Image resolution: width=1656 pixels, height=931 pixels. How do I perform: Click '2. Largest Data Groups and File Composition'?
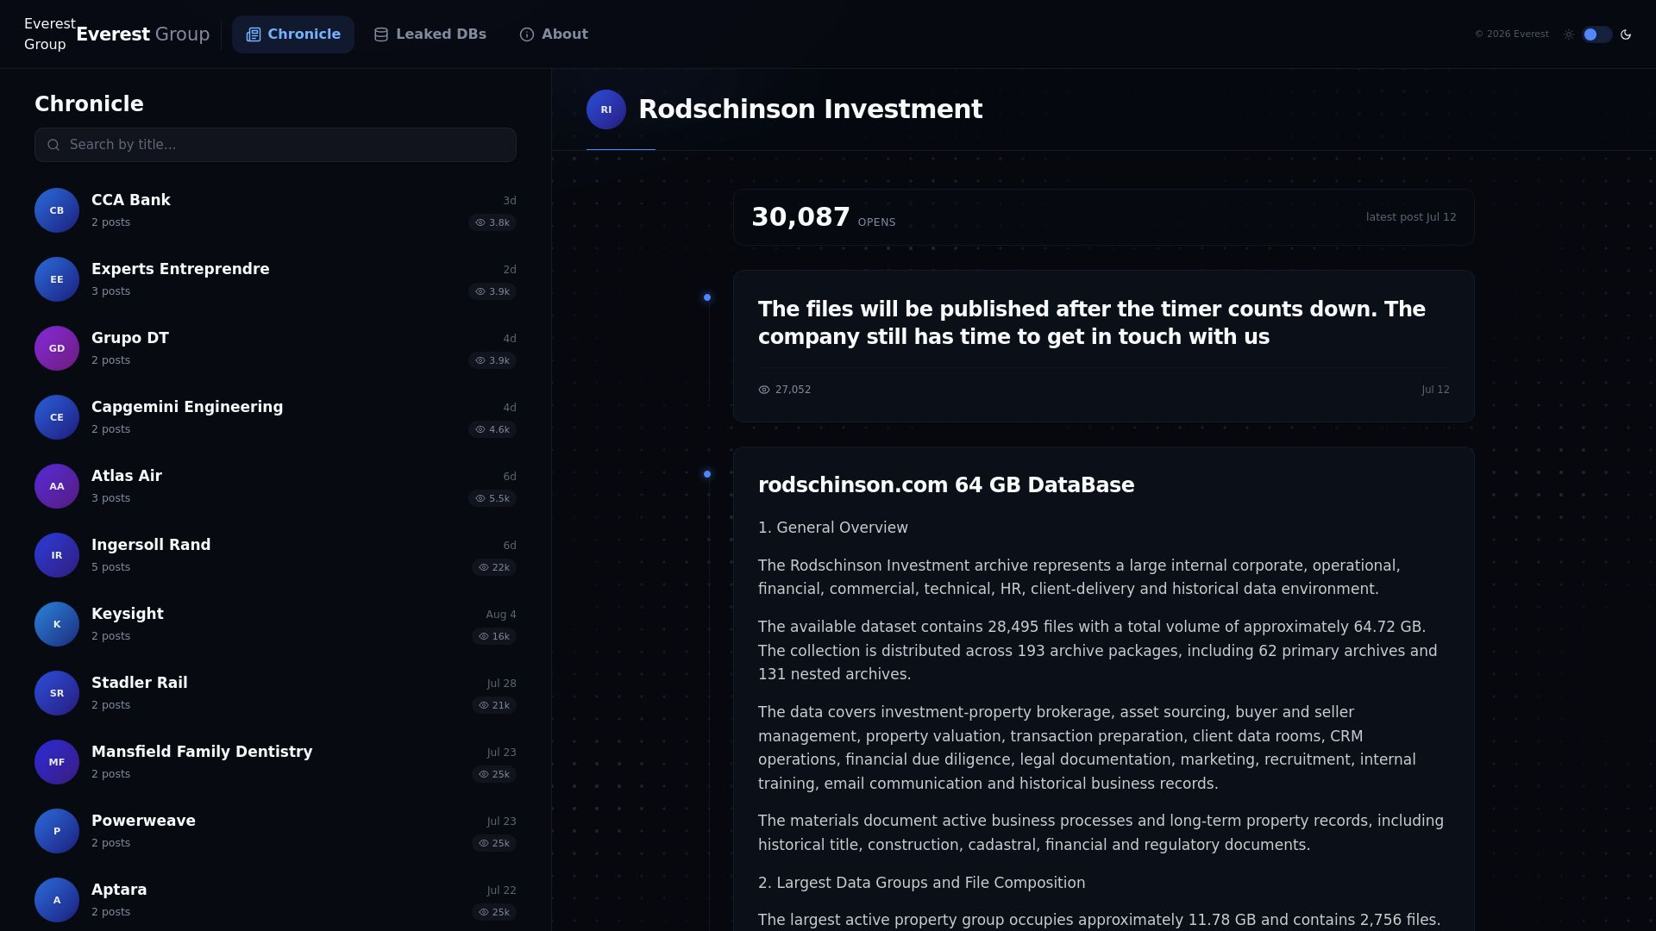921,883
